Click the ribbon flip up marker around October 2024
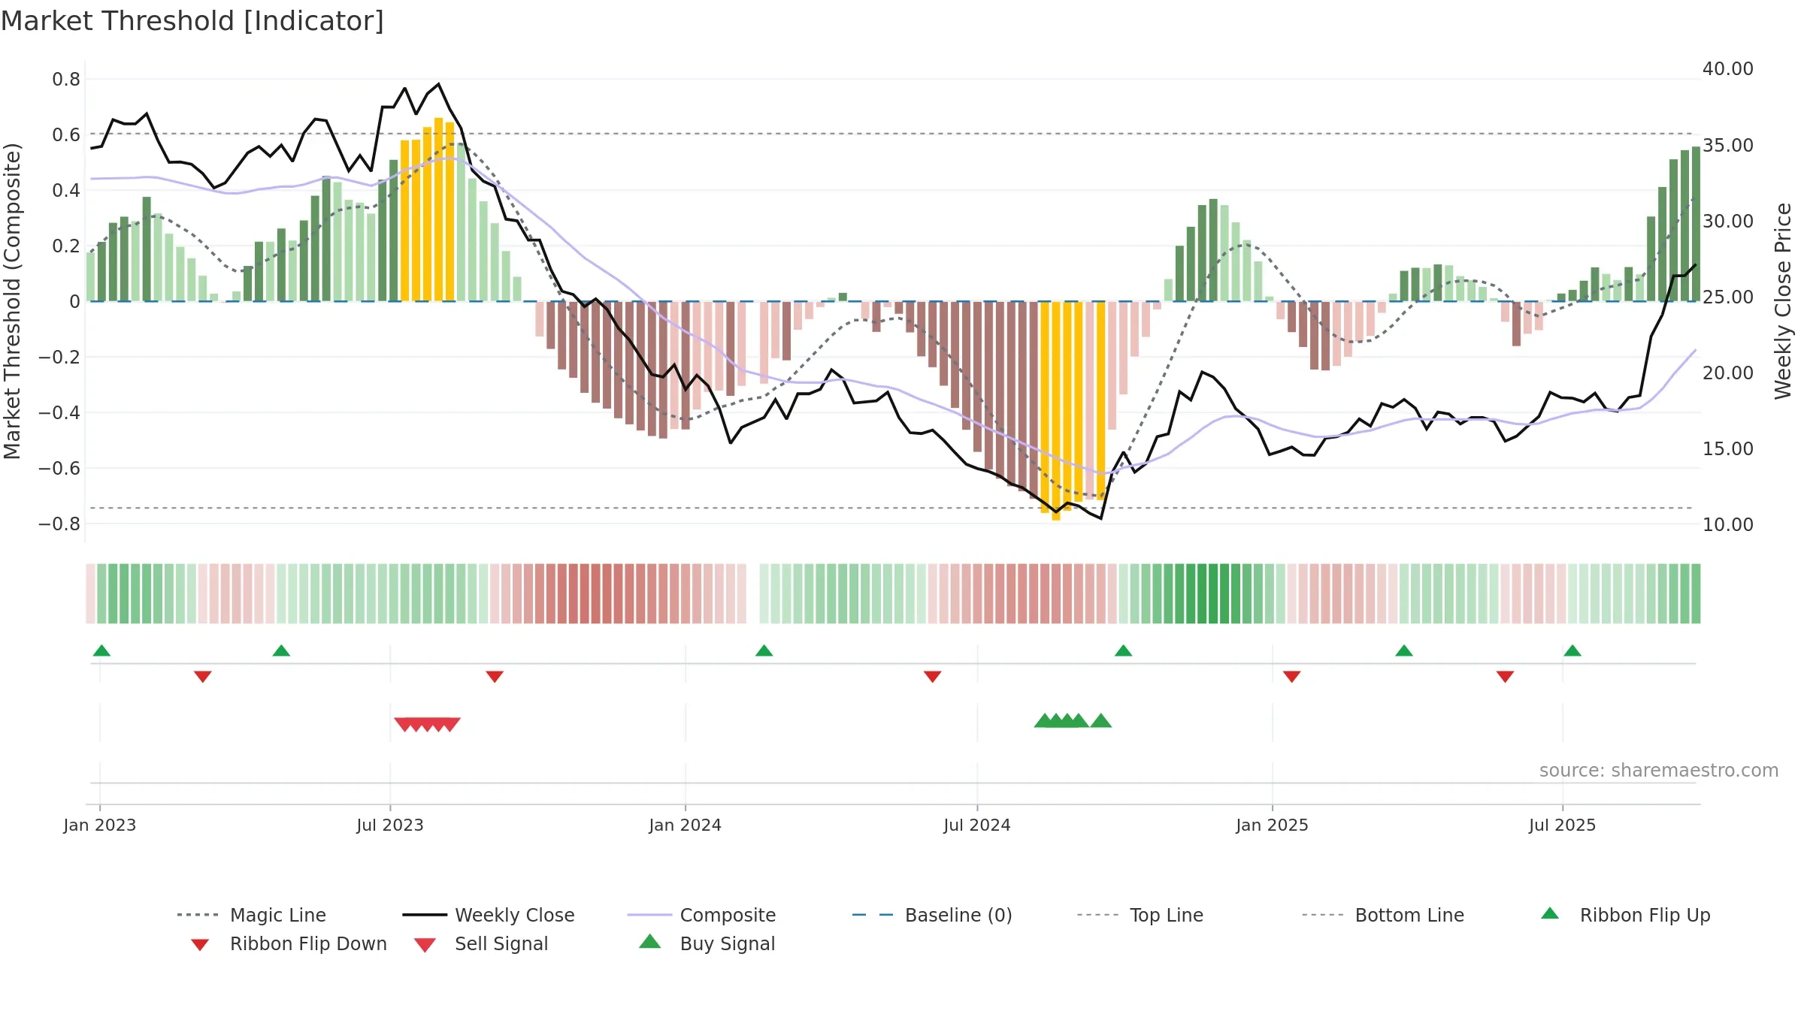This screenshot has height=1014, width=1804. pyautogui.click(x=1124, y=650)
